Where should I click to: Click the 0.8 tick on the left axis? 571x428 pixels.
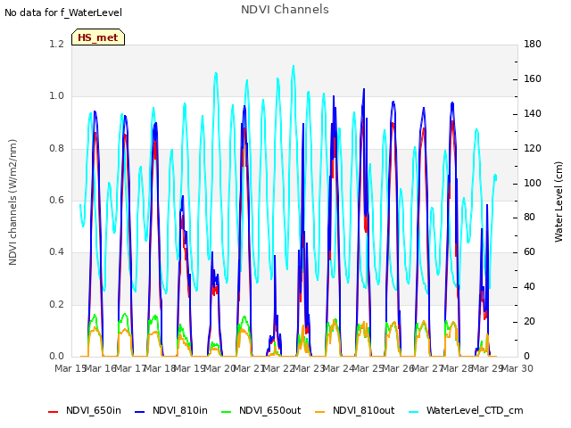pos(57,148)
